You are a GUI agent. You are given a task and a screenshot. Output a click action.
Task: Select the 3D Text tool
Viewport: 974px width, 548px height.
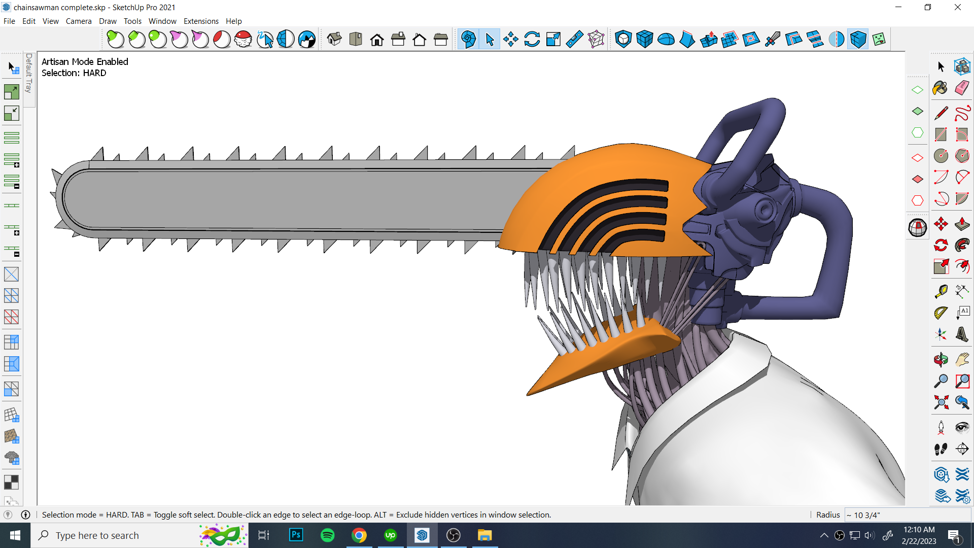click(x=962, y=334)
